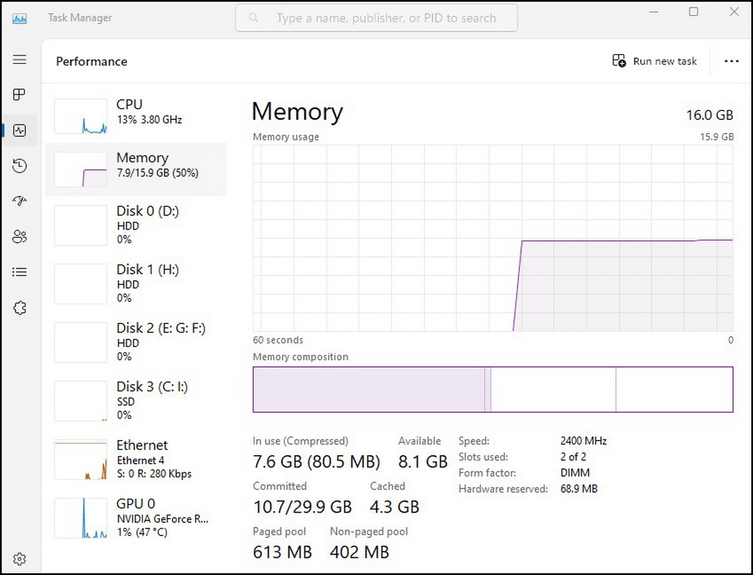Image resolution: width=753 pixels, height=575 pixels.
Task: Open the Users panel
Action: [19, 237]
